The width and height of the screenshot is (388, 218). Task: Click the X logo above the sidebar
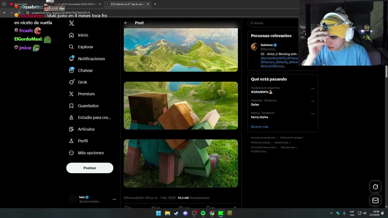click(72, 23)
